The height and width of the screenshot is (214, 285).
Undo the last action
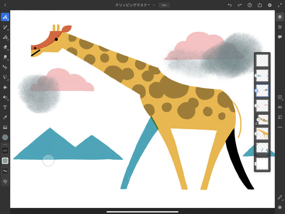230,5
